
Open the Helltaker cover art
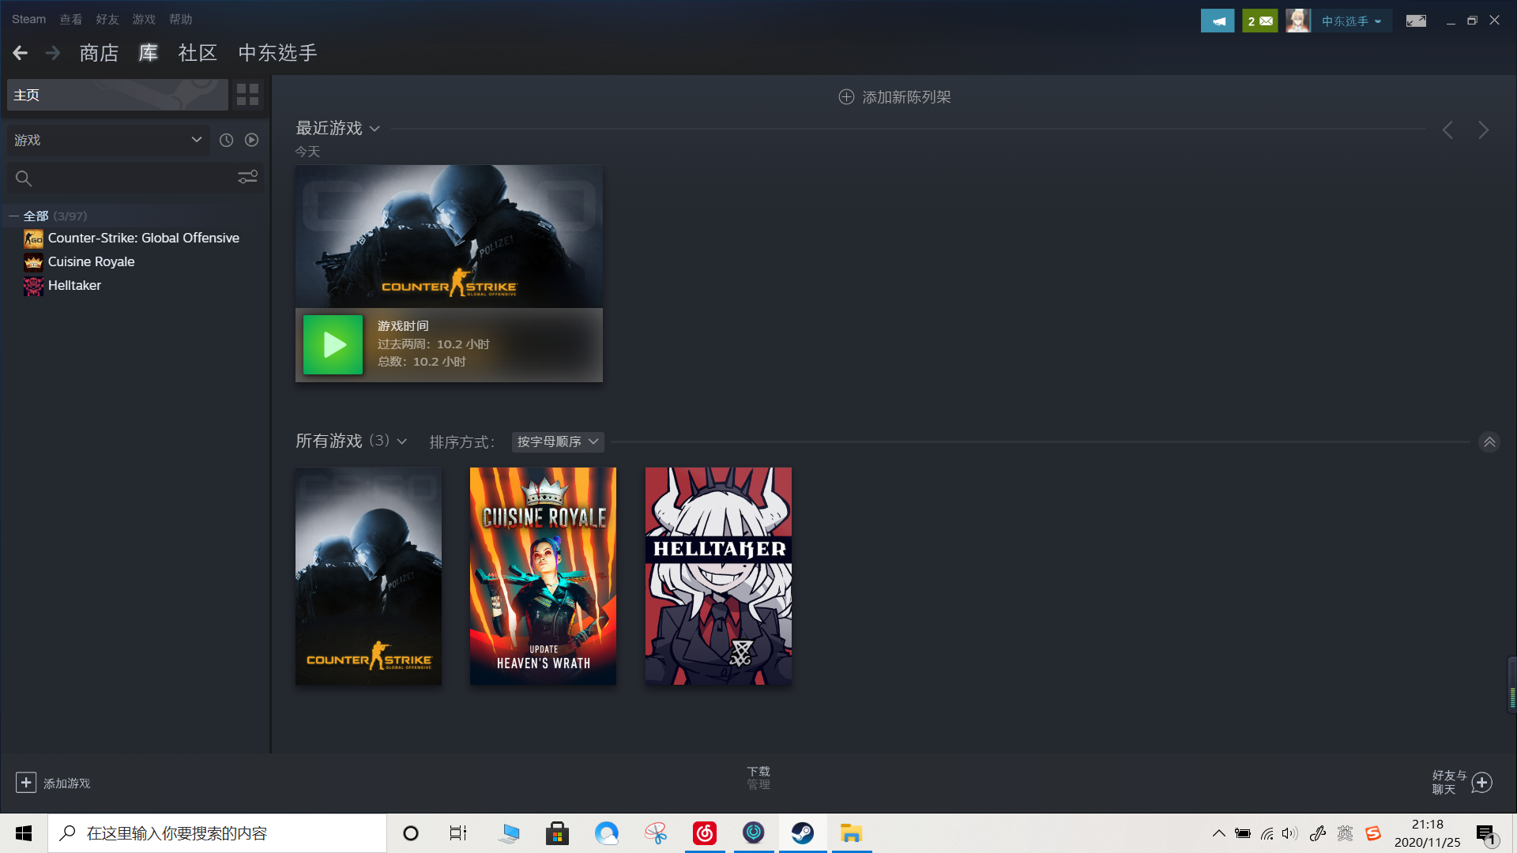click(x=718, y=576)
